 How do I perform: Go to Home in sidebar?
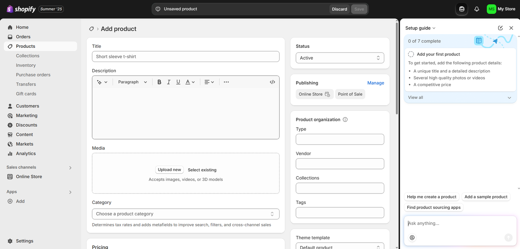coord(40,27)
